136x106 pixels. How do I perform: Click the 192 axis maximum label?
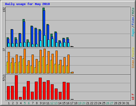click(x=4, y=10)
